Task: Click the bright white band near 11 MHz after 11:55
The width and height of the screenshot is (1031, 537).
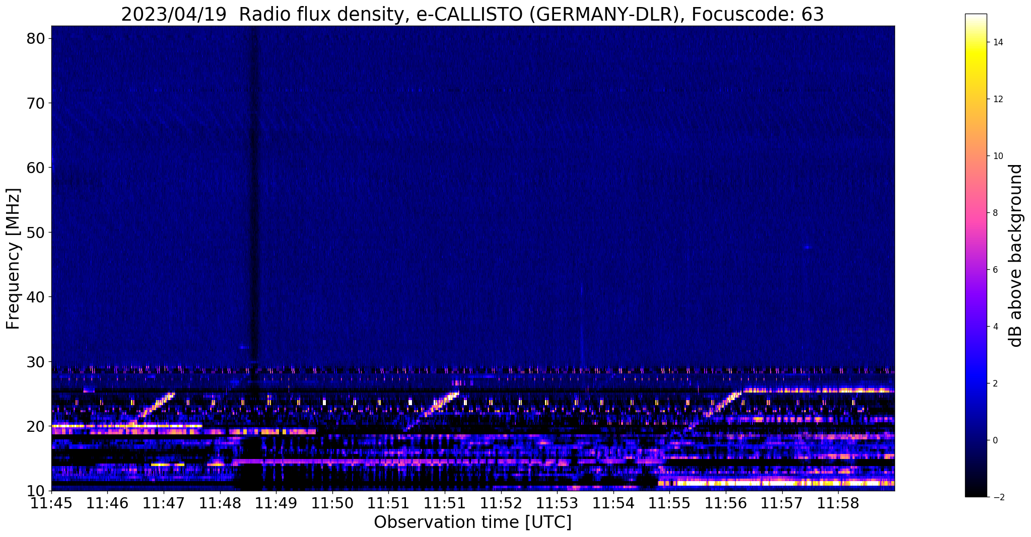Action: pyautogui.click(x=776, y=483)
